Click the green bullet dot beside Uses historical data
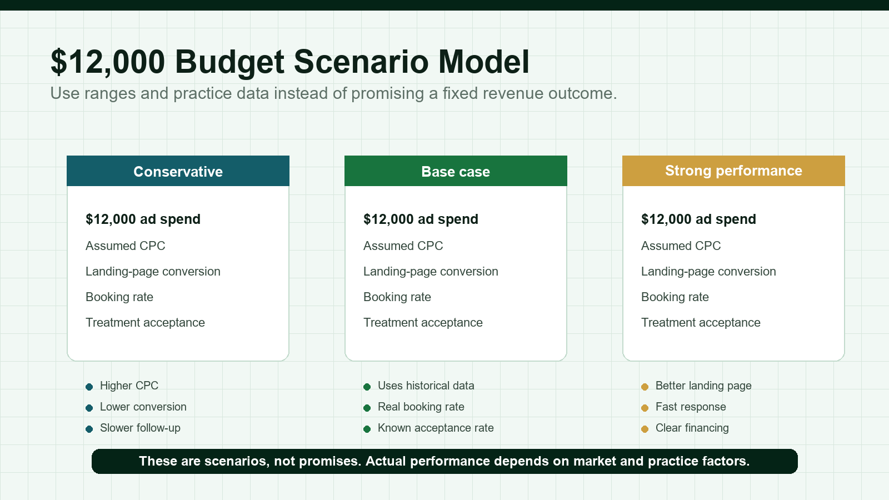This screenshot has width=889, height=500. pyautogui.click(x=367, y=387)
